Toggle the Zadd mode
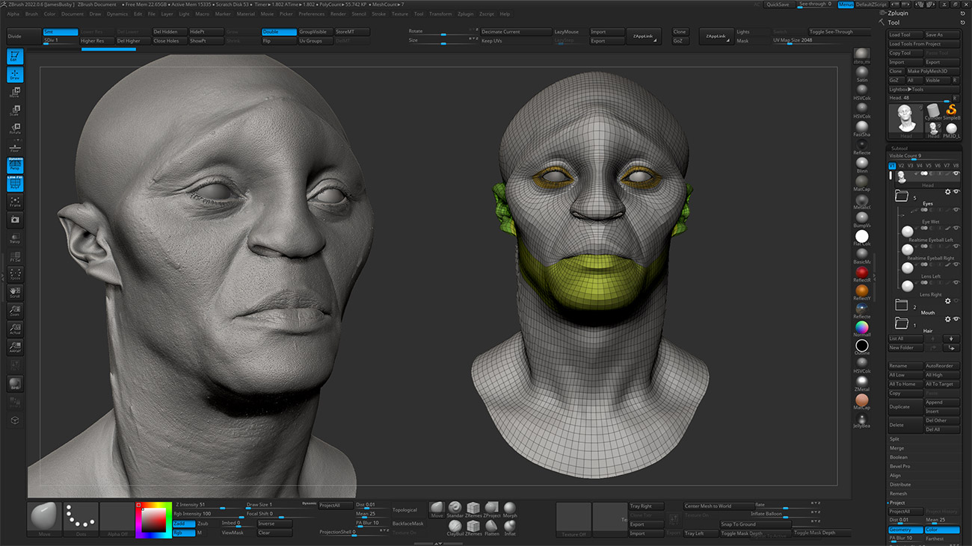This screenshot has width=972, height=546. (x=184, y=524)
